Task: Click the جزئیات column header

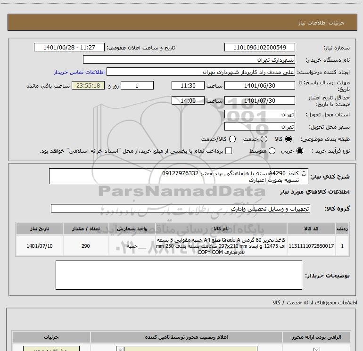Action: click(51, 337)
